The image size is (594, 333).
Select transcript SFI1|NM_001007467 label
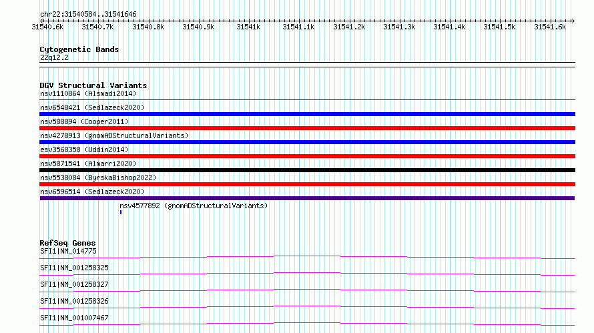pyautogui.click(x=74, y=318)
